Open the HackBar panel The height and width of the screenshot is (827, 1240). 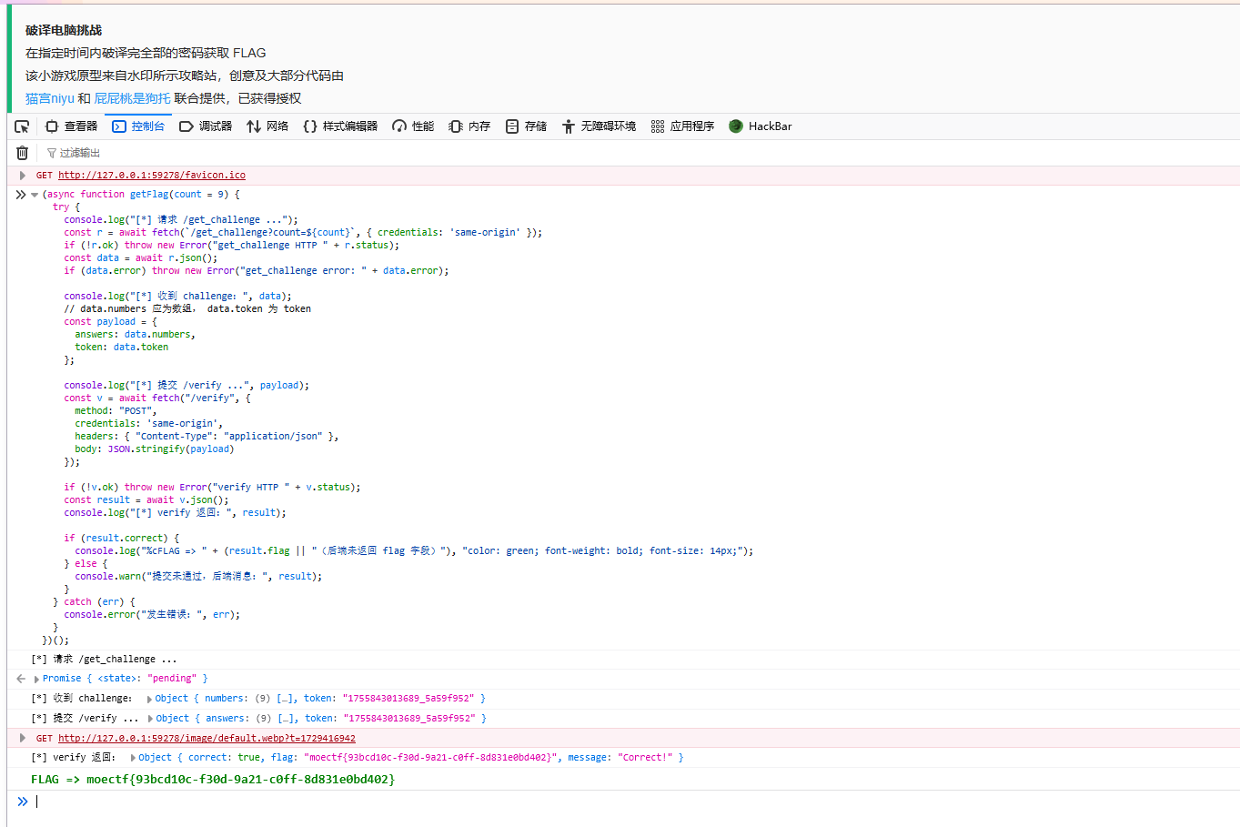coord(761,126)
